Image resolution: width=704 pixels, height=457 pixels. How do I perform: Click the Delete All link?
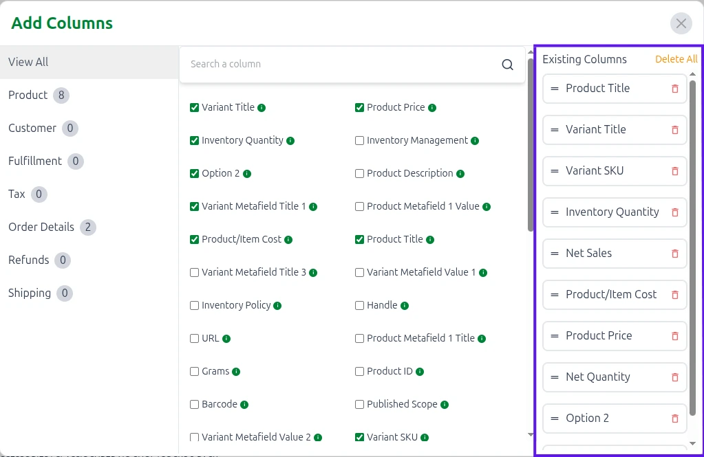click(x=676, y=59)
